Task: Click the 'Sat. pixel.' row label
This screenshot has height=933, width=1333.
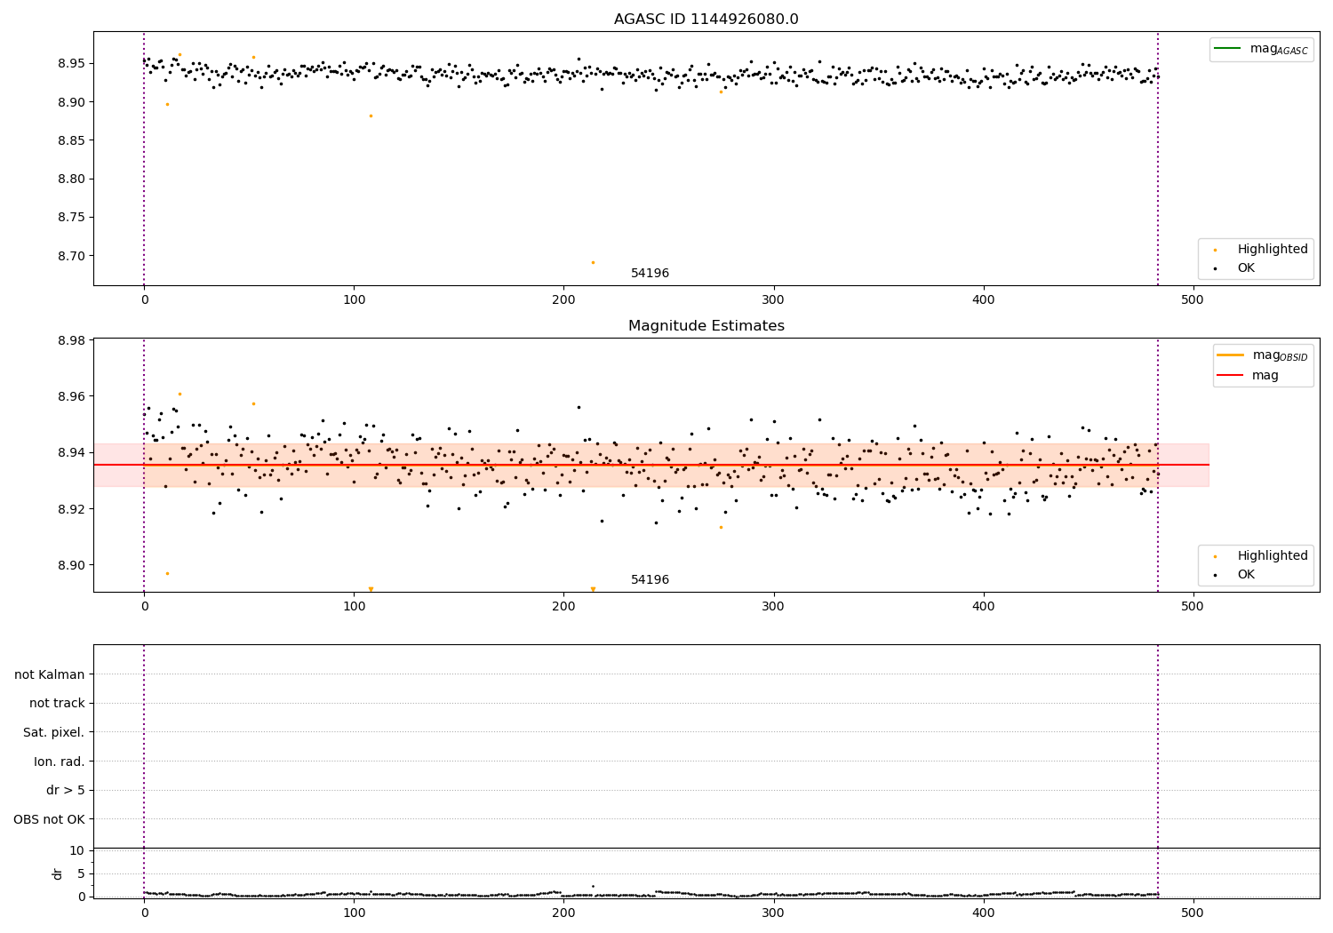Action: (54, 733)
